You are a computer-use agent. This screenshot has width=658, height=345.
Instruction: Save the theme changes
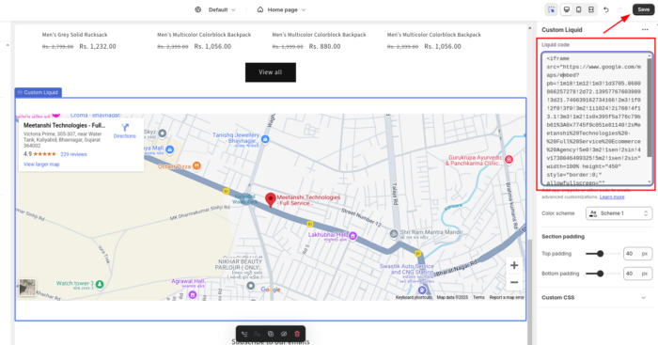point(643,9)
